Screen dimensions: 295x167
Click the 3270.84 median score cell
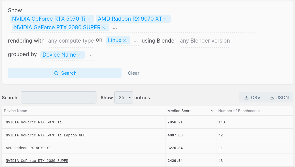click(191, 148)
